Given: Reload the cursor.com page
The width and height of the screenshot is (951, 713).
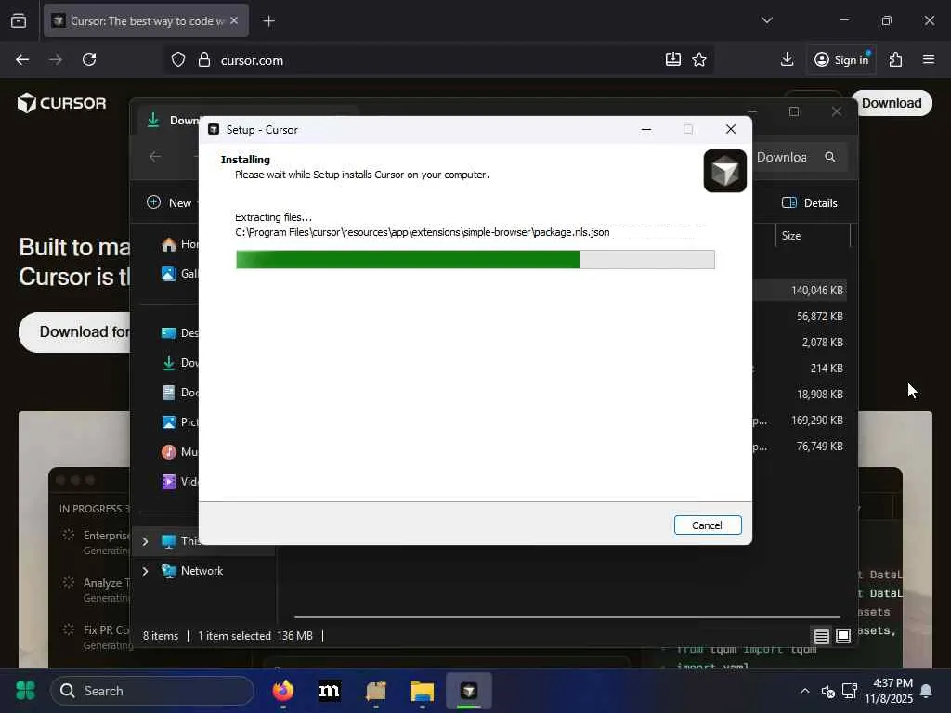Looking at the screenshot, I should 89,59.
